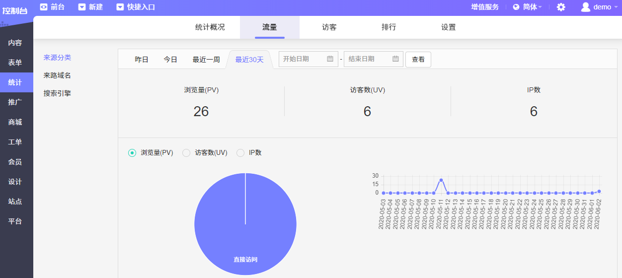This screenshot has height=278, width=622.
Task: Switch to the 最近一周 tab
Action: [x=206, y=60]
